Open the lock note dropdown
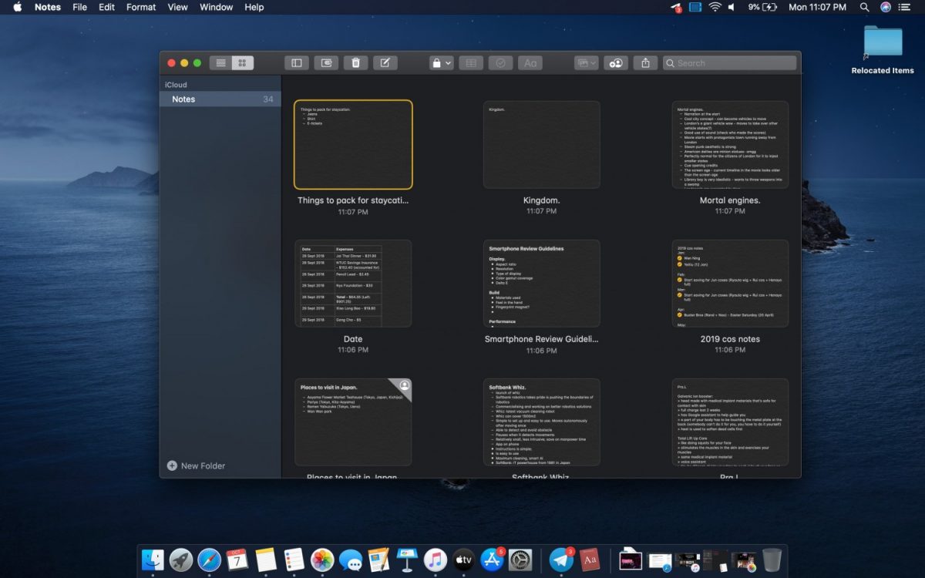 [442, 63]
